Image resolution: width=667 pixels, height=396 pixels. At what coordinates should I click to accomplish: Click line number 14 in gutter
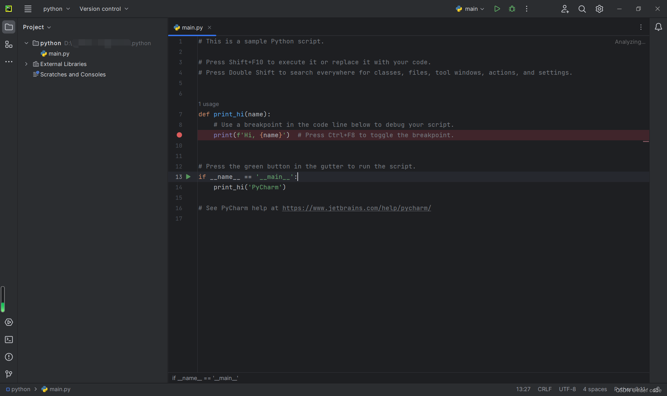[179, 187]
